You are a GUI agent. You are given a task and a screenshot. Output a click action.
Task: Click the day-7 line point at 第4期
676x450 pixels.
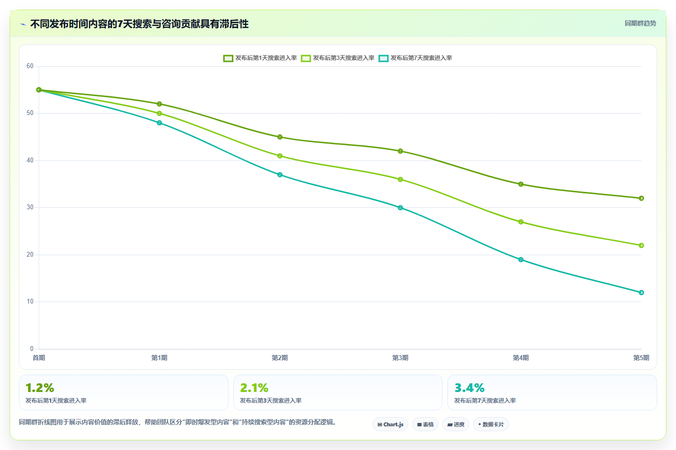[521, 260]
